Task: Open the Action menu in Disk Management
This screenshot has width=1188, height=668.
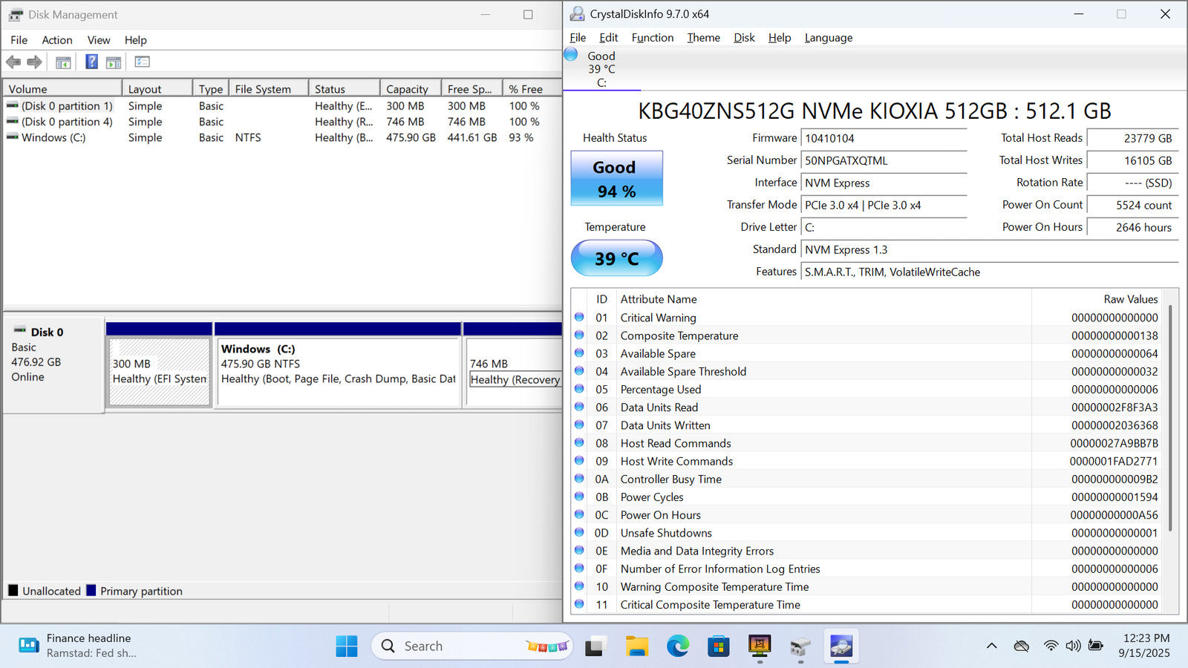Action: click(x=56, y=40)
